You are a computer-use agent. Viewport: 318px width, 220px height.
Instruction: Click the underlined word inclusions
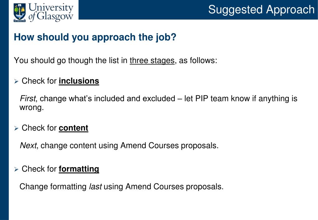click(79, 81)
